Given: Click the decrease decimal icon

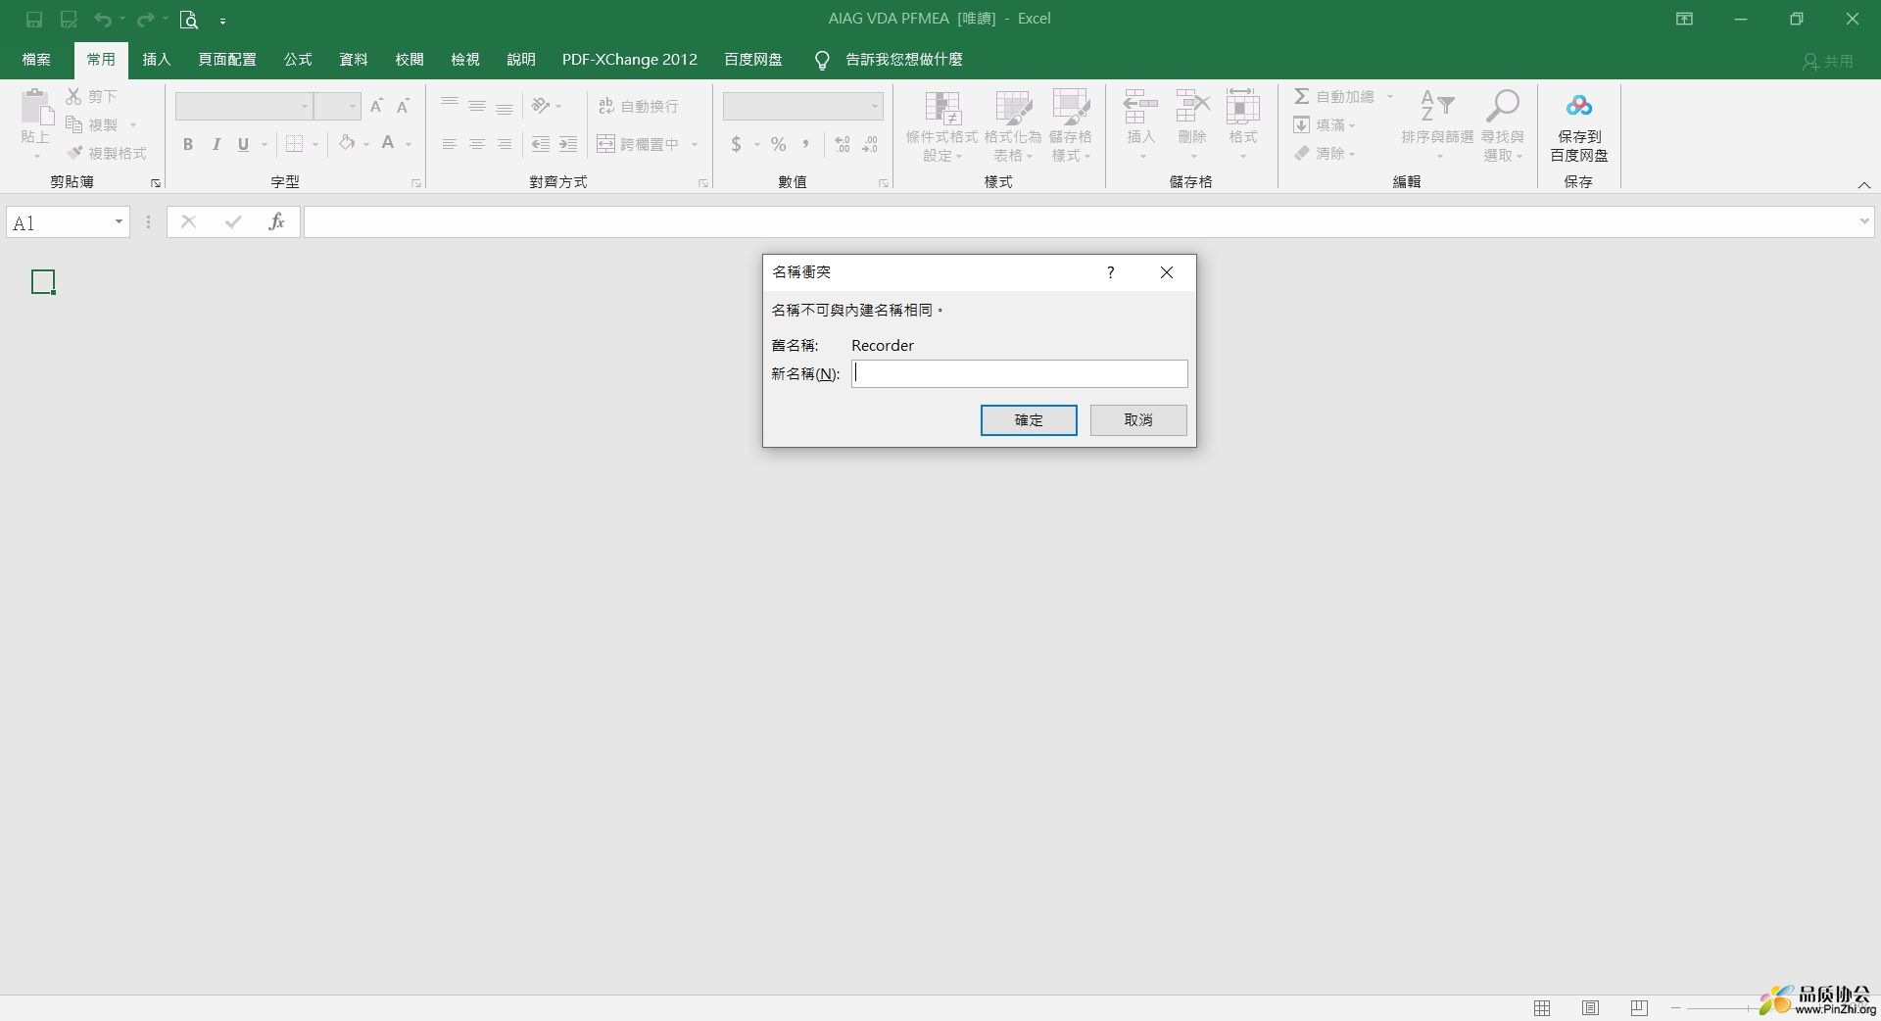Looking at the screenshot, I should 870,144.
